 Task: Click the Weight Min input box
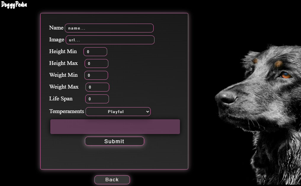(96, 75)
